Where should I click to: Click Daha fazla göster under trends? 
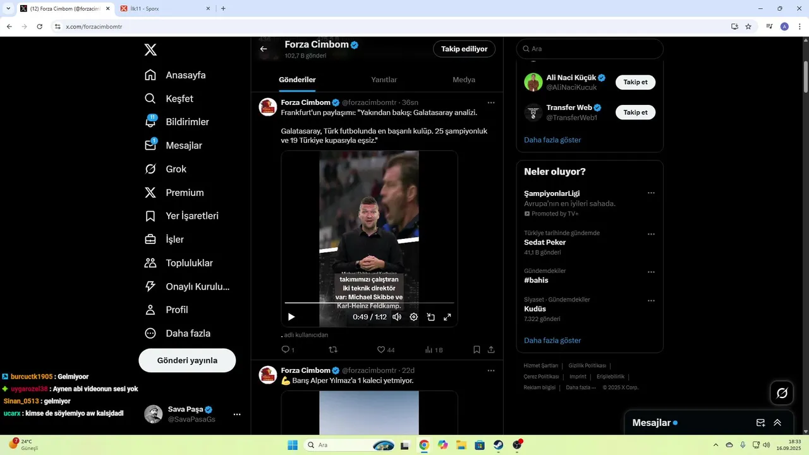(552, 340)
